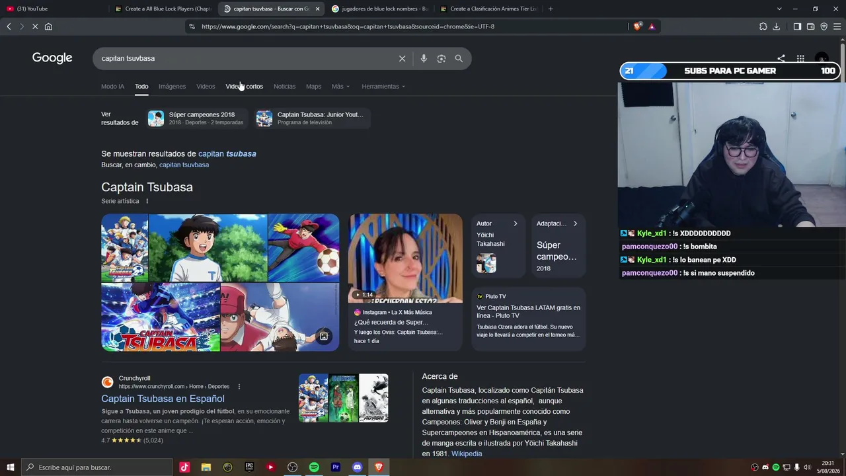
Task: Toggle the browser sidebar panel
Action: (797, 26)
